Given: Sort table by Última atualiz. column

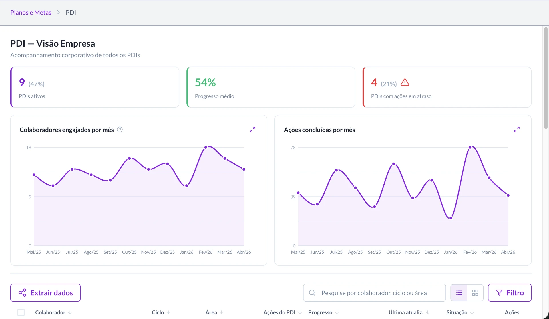Looking at the screenshot, I should pos(409,312).
